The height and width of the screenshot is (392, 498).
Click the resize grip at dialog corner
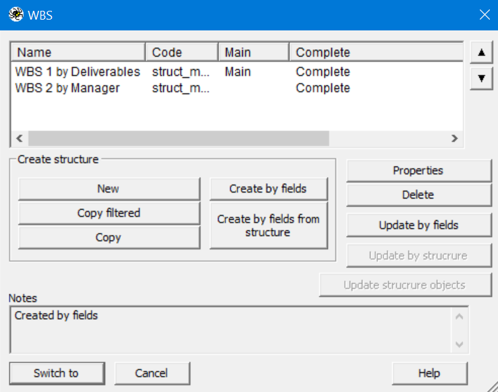(x=492, y=386)
